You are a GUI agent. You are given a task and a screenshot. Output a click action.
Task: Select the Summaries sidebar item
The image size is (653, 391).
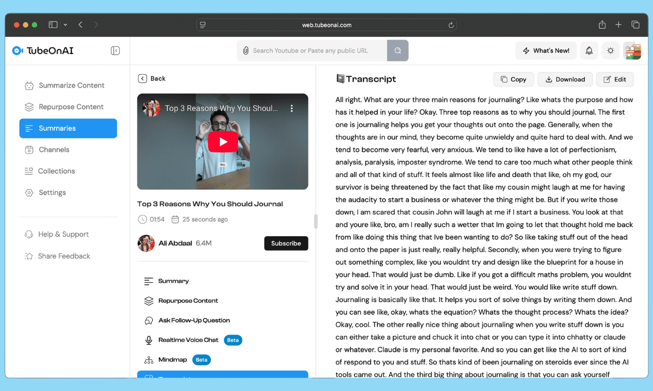point(68,128)
